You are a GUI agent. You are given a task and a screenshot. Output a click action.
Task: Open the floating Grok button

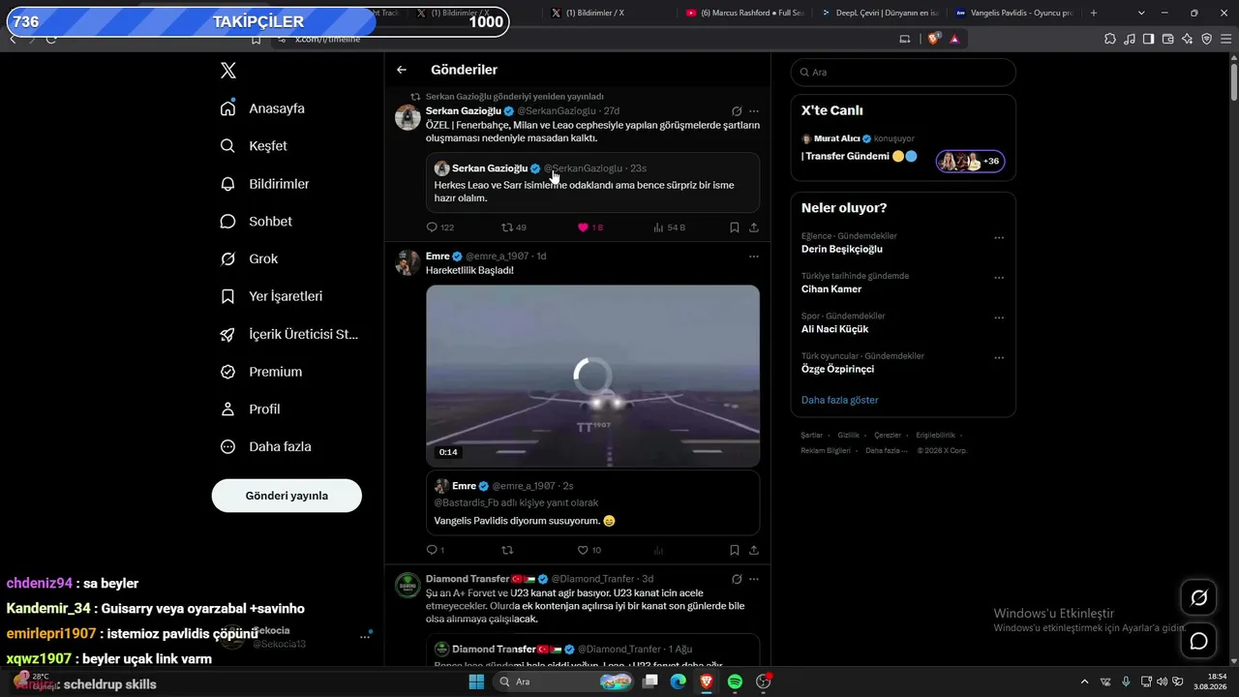[x=1198, y=597]
